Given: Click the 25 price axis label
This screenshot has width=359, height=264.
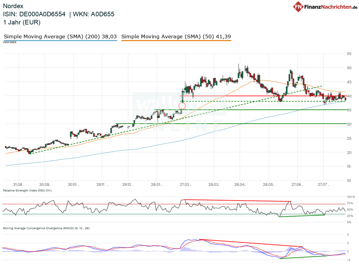Looking at the screenshot, I should coord(349,138).
